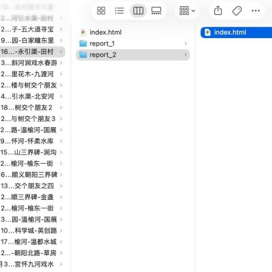Viewport: 272px width, 272px height.
Task: Expand the 怀河-怀柔水库 folder chevron
Action: [x=61, y=141]
